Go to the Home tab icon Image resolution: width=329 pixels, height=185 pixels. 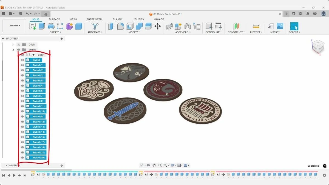click(x=46, y=14)
